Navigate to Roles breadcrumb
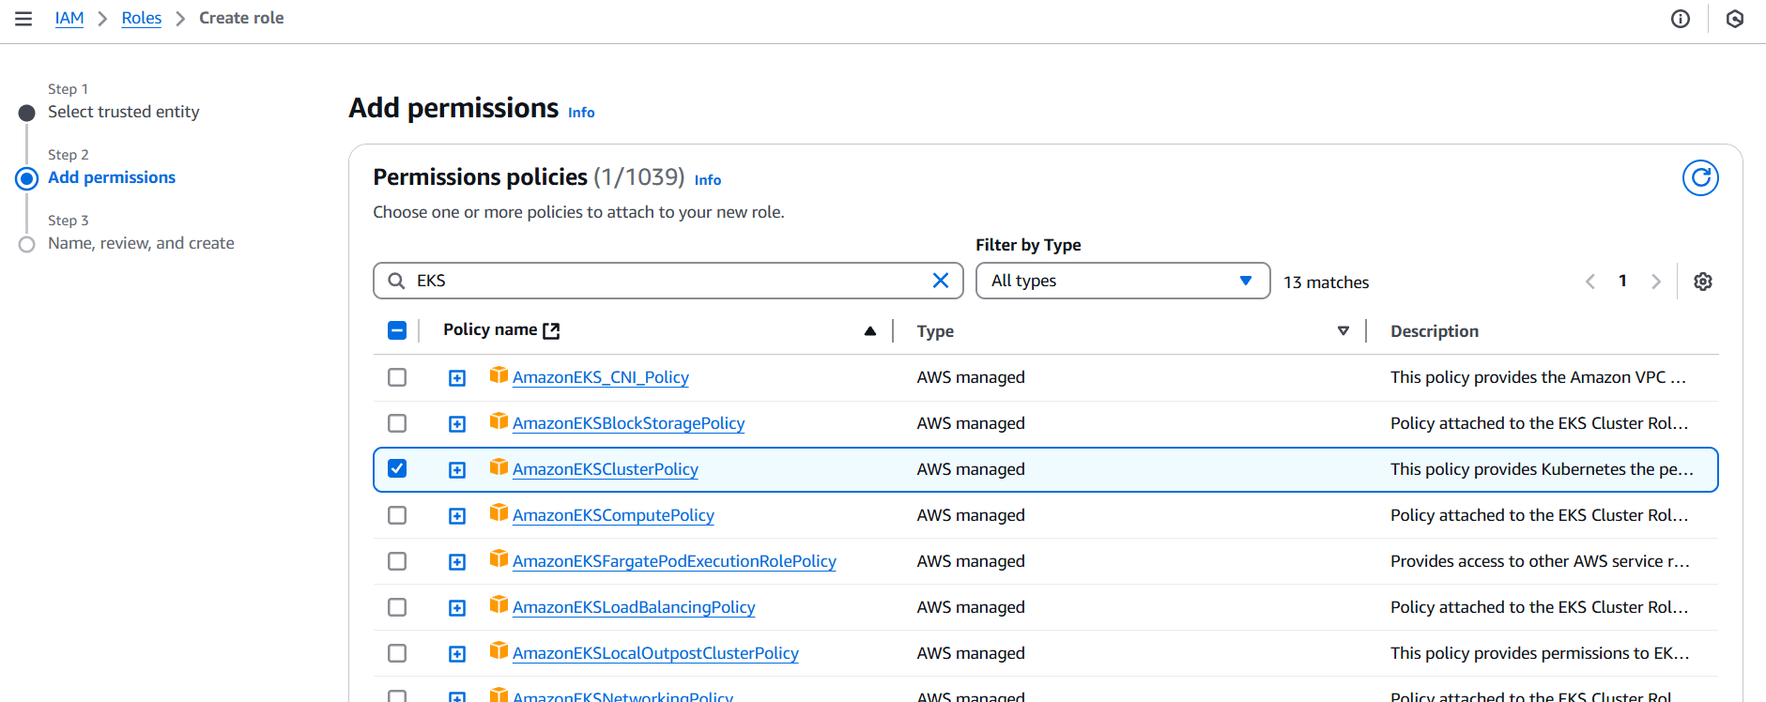1766x702 pixels. click(x=142, y=18)
